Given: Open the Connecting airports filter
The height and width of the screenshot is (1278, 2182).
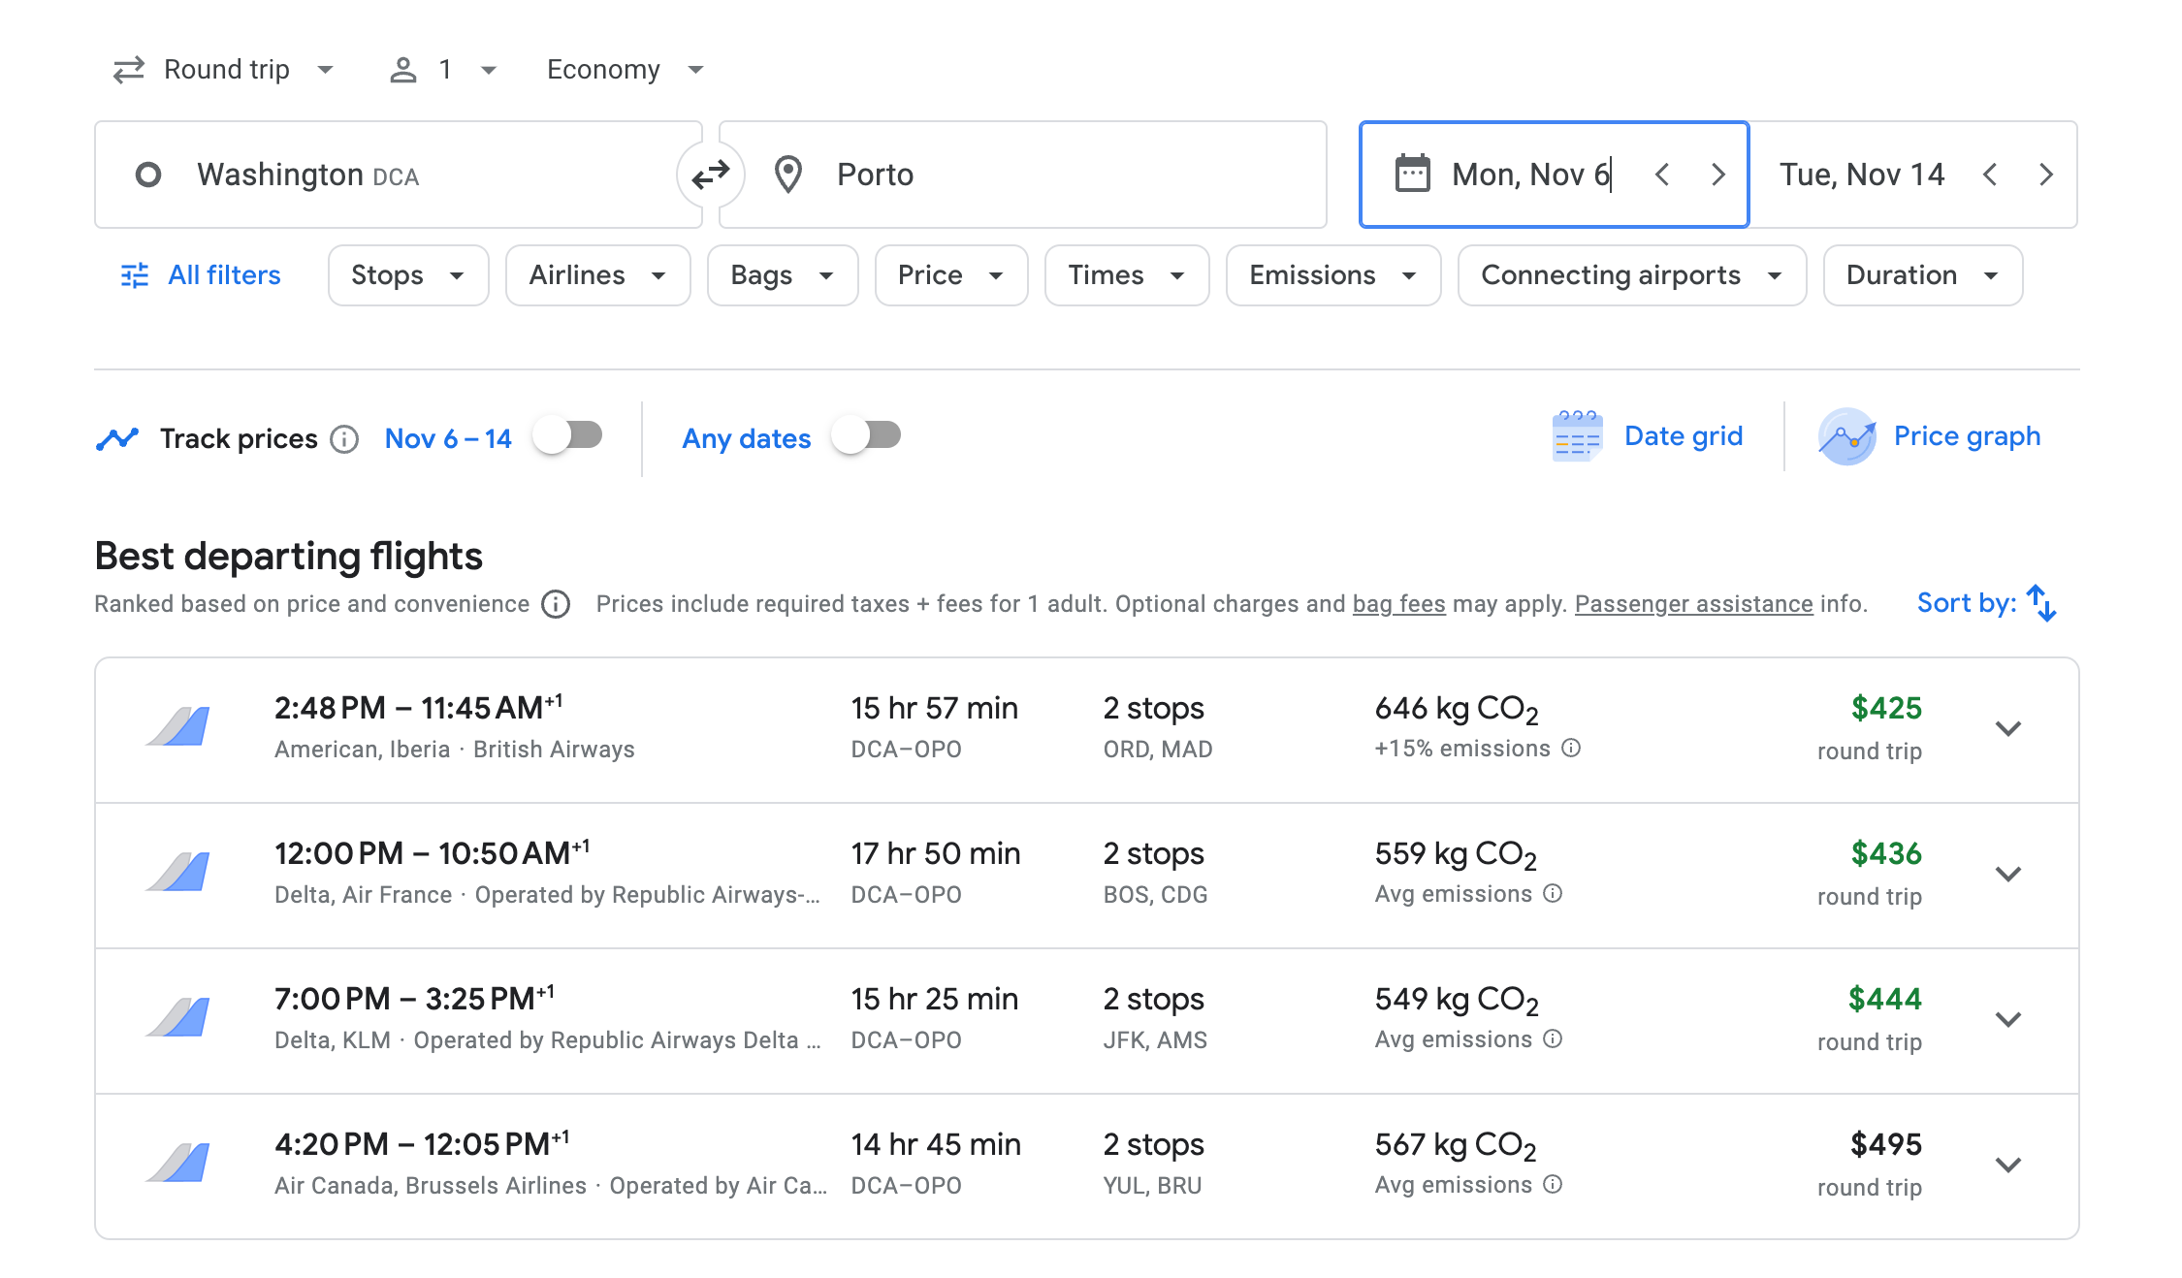Looking at the screenshot, I should [x=1630, y=275].
